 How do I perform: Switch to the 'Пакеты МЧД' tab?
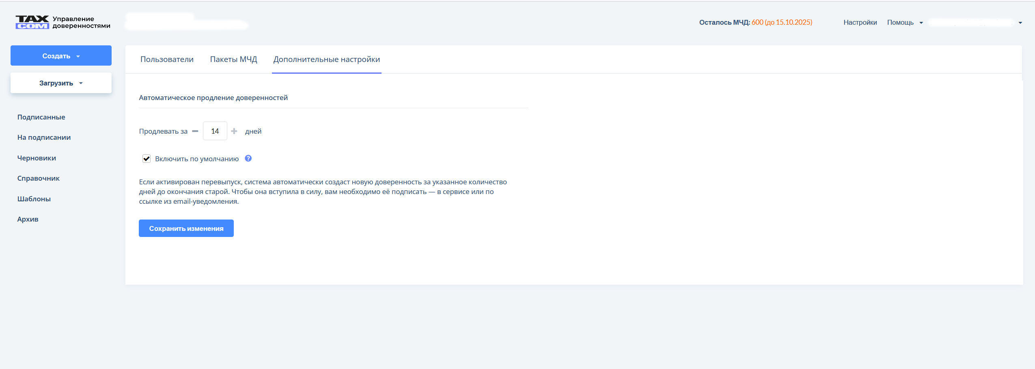pyautogui.click(x=233, y=60)
